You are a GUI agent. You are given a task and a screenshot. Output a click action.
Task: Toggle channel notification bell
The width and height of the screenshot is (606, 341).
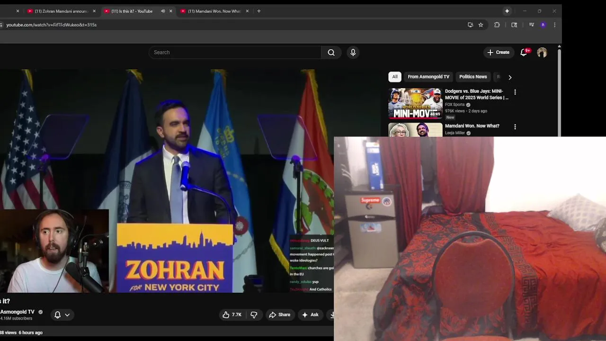pyautogui.click(x=57, y=315)
